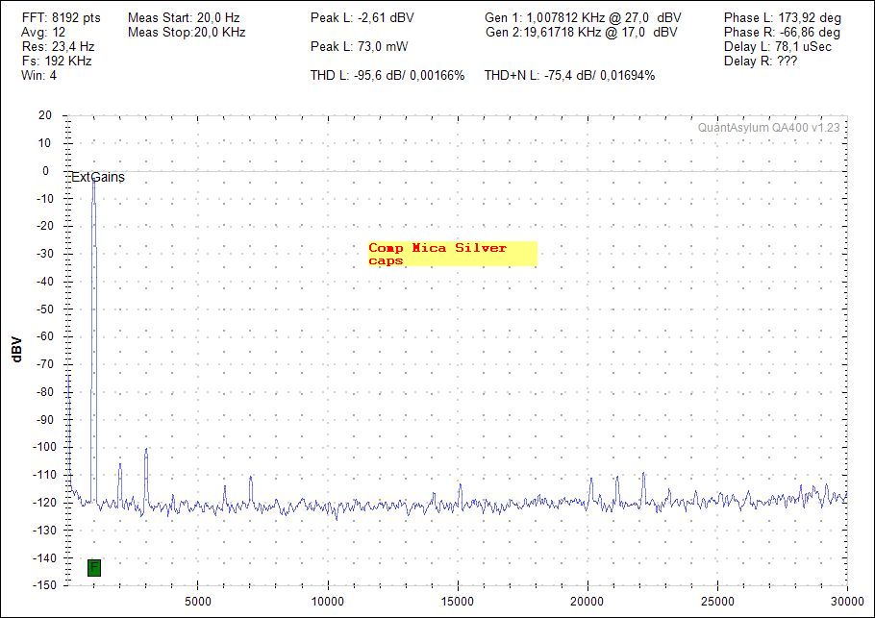Viewport: 875px width, 618px height.
Task: Click the 'Avg: 12' value
Action: point(43,33)
